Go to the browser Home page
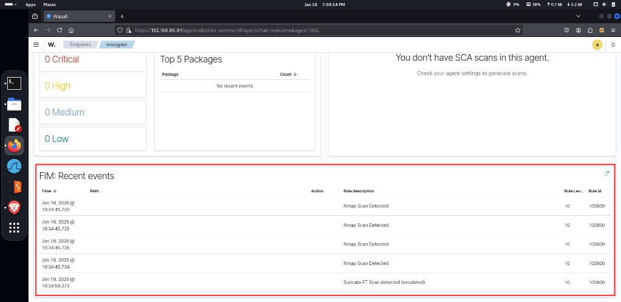621x302 pixels. click(71, 30)
